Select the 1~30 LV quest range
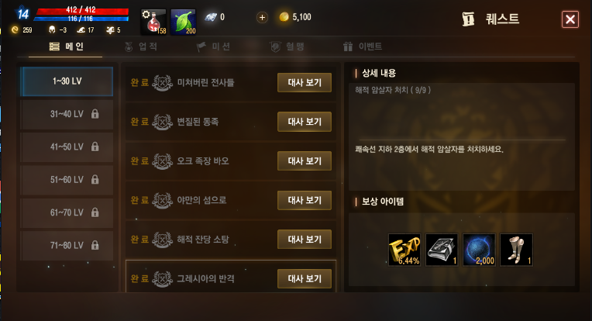592x321 pixels. coord(67,81)
